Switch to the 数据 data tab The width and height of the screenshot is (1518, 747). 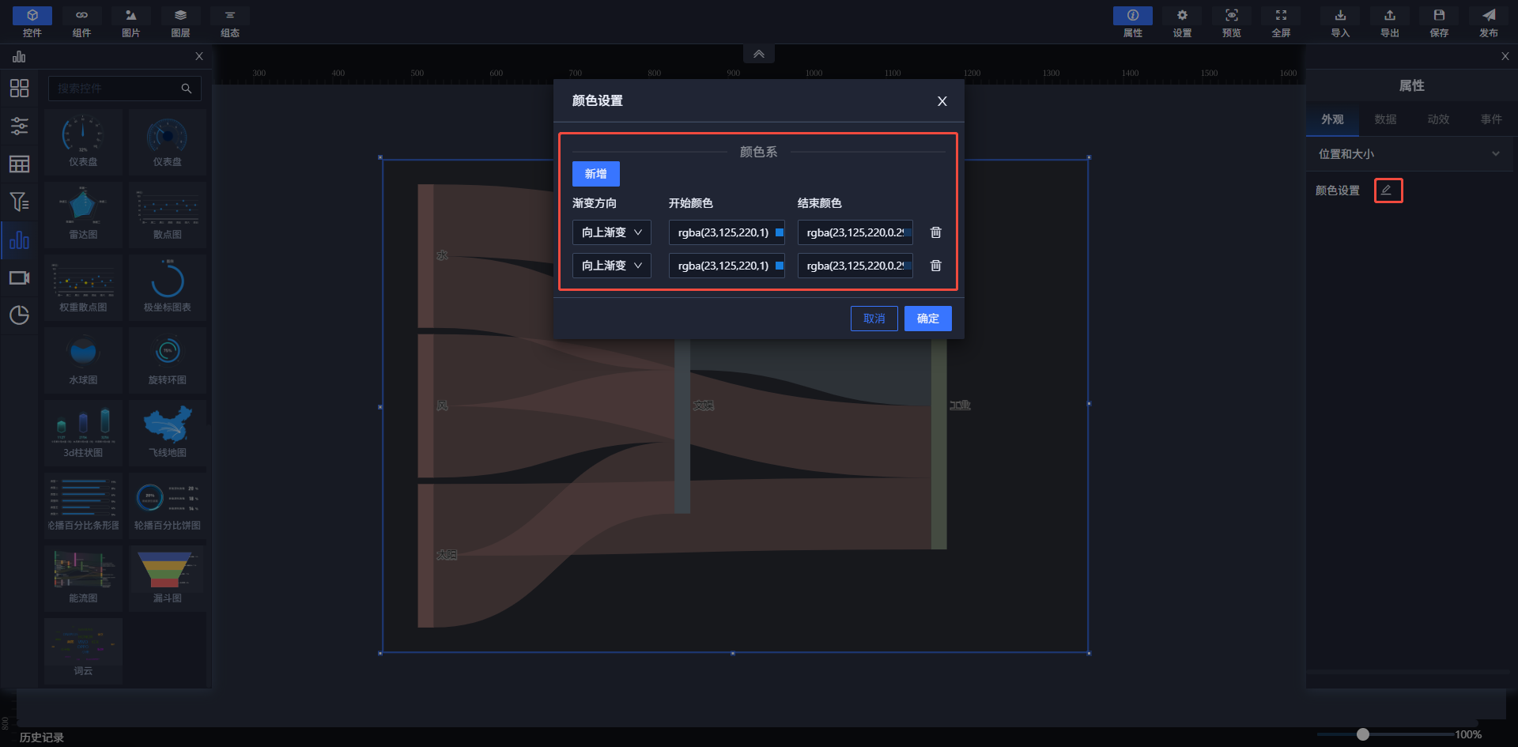(1385, 119)
